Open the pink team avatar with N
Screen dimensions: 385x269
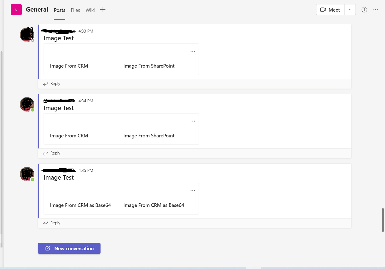(16, 9)
